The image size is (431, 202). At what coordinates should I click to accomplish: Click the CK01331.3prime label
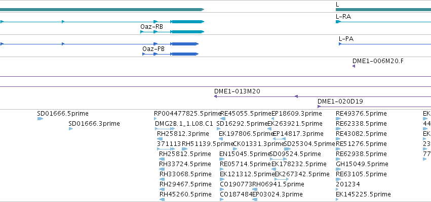(258, 144)
